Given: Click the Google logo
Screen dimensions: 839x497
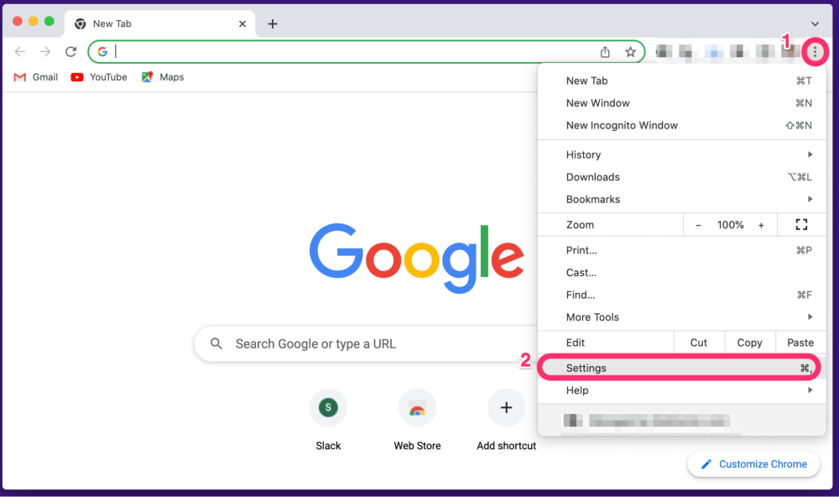Looking at the screenshot, I should point(417,258).
